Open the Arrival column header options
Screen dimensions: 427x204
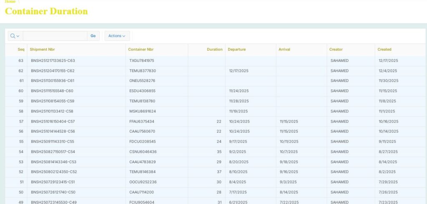click(284, 49)
